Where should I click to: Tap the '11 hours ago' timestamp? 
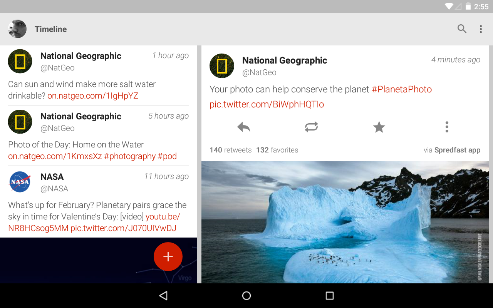(x=166, y=176)
